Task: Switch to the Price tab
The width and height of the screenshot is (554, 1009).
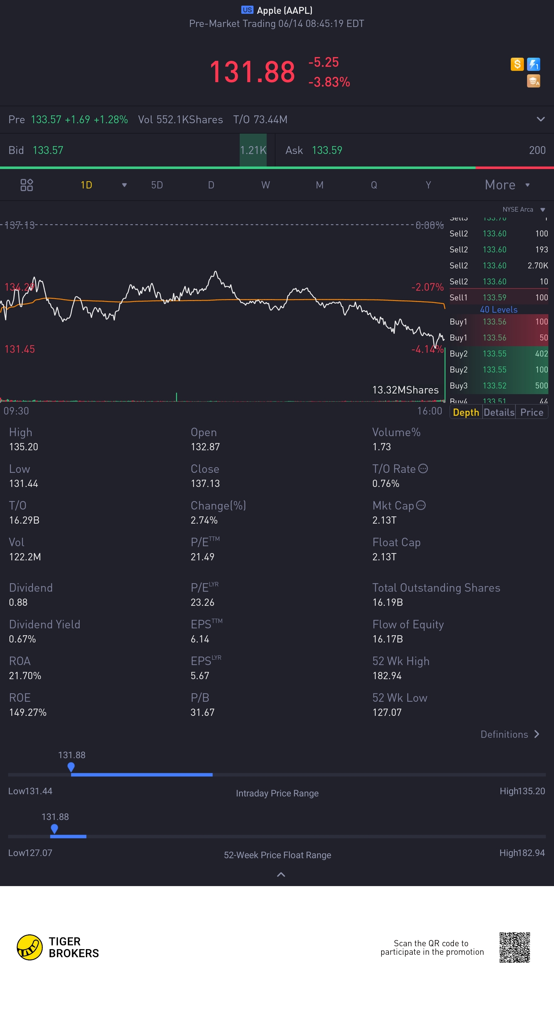Action: tap(532, 412)
